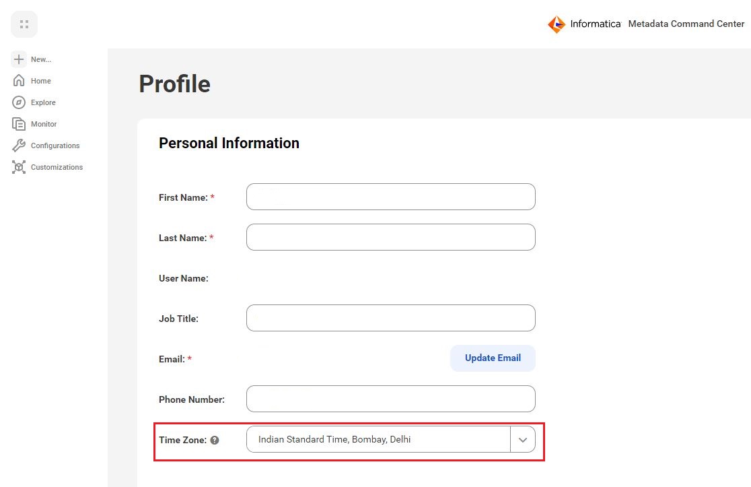Click the Customizations cube icon
The image size is (751, 487).
pyautogui.click(x=19, y=167)
